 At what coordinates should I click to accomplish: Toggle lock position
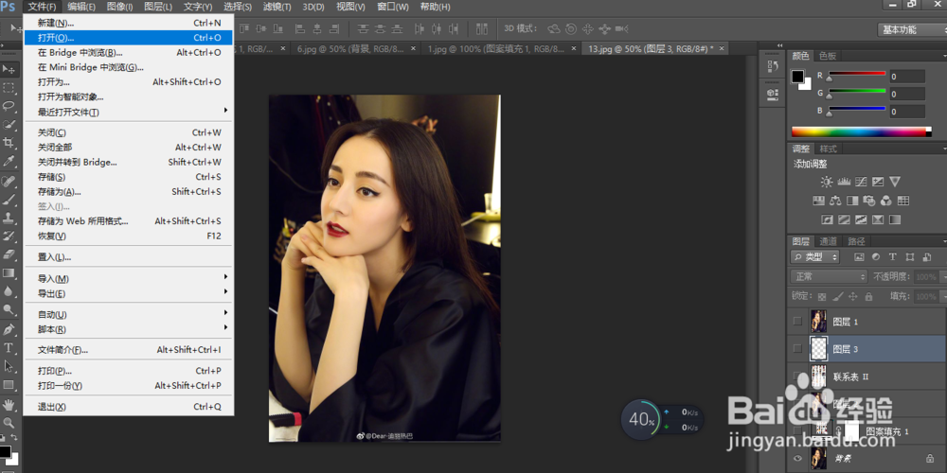(853, 297)
